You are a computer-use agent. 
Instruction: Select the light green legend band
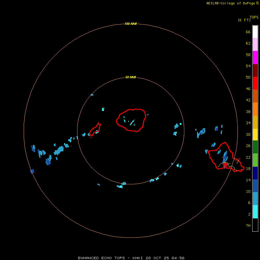pyautogui.click(x=255, y=160)
